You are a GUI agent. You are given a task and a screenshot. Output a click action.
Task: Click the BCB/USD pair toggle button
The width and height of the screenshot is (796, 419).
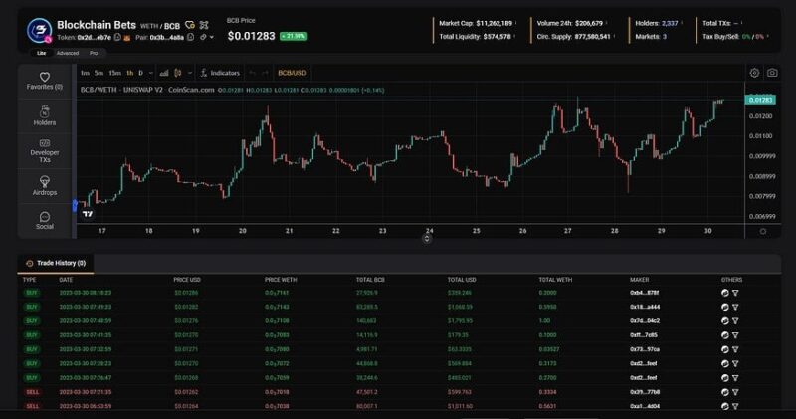[292, 73]
